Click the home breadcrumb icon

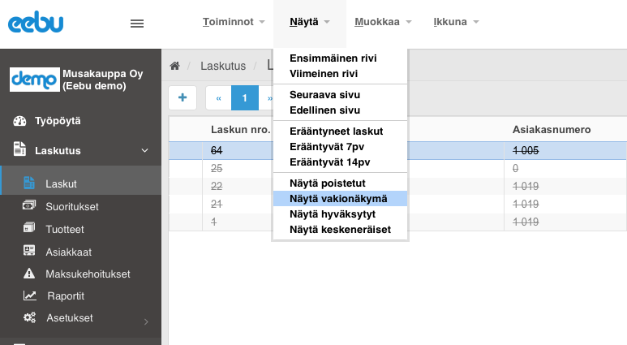click(174, 66)
